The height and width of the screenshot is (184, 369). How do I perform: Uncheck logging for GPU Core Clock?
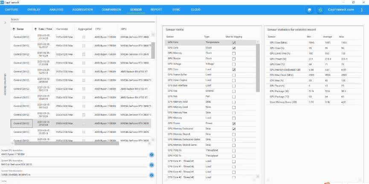234,48
